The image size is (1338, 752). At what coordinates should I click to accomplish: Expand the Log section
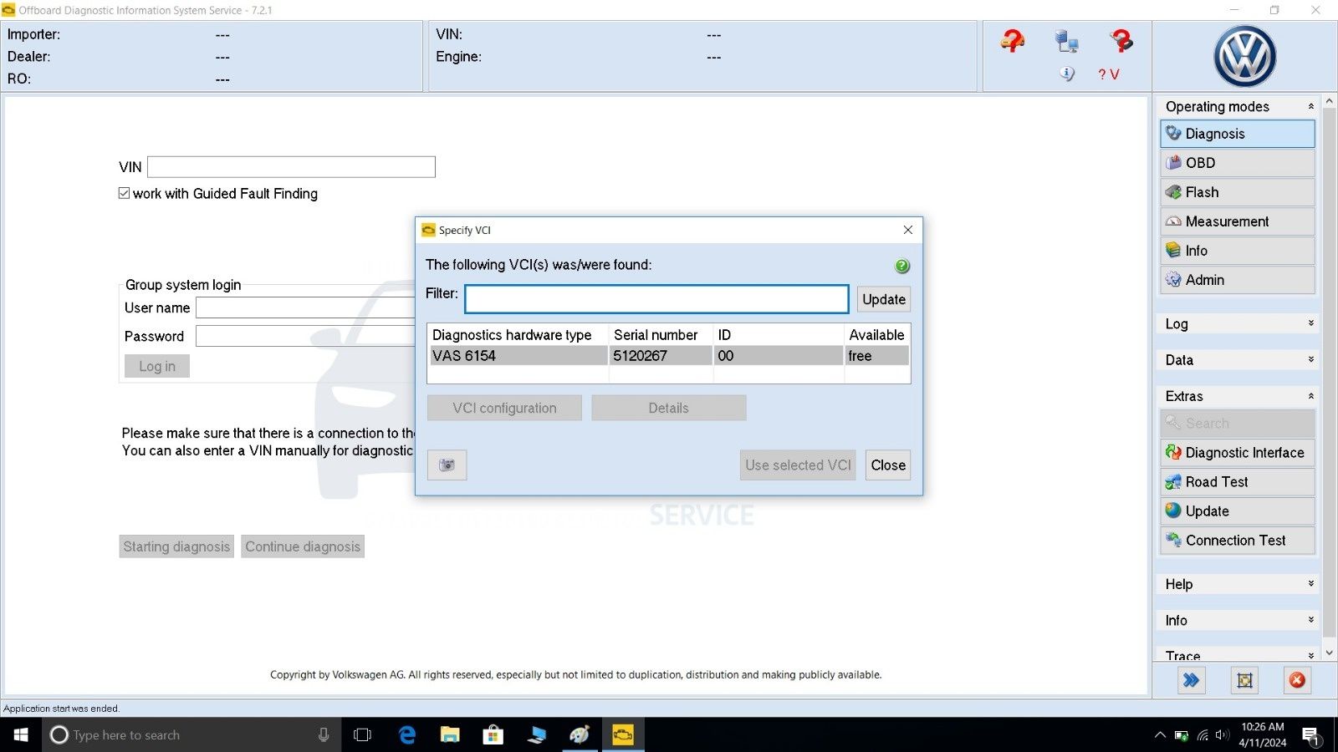tap(1310, 323)
